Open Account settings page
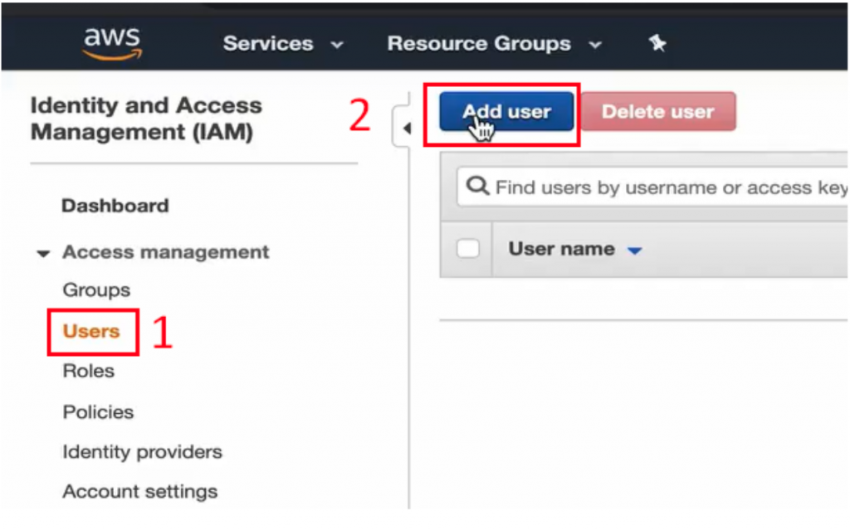The width and height of the screenshot is (850, 530). tap(139, 491)
